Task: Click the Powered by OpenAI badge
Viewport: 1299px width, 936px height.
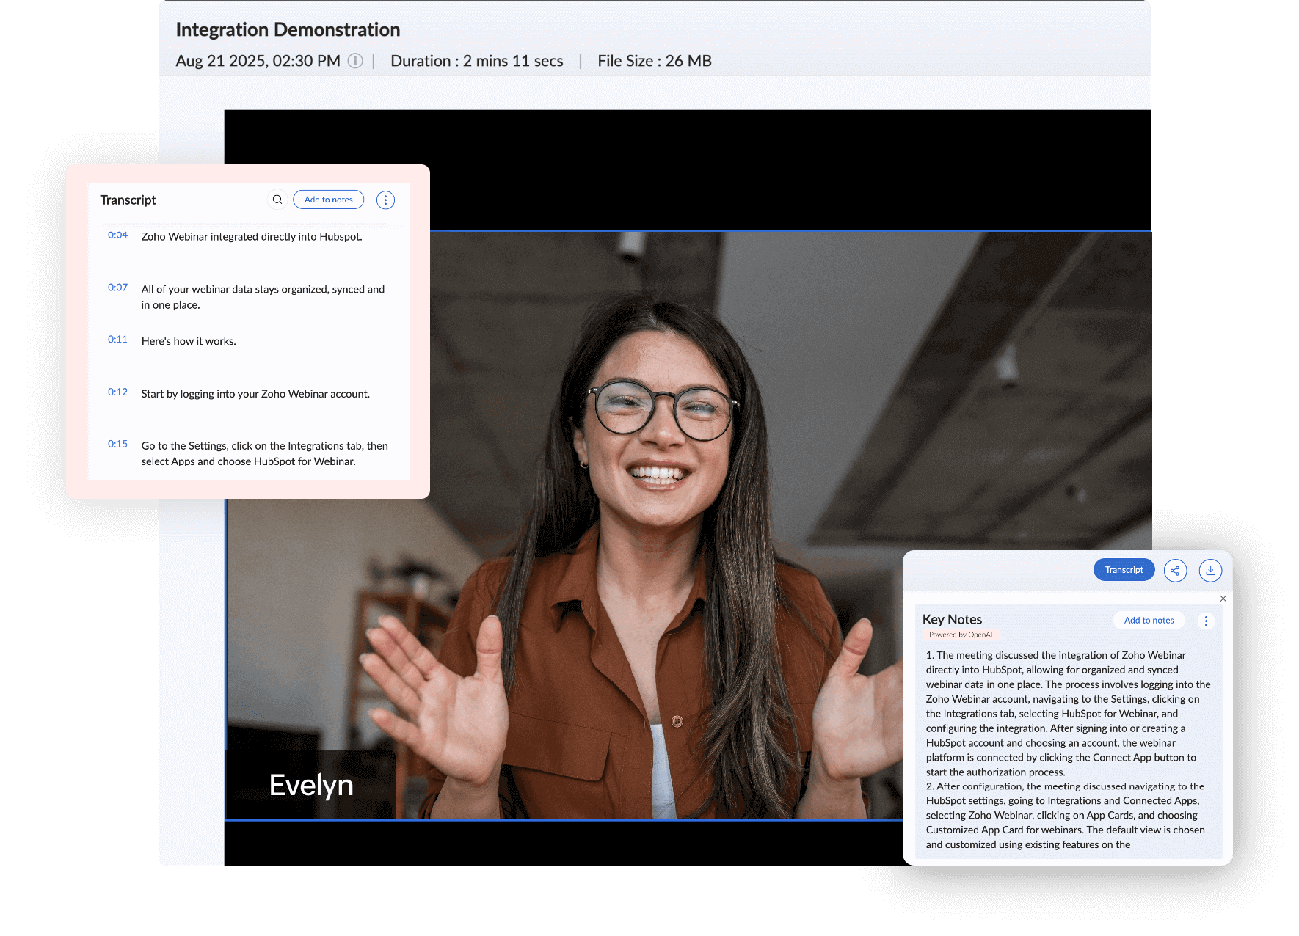Action: (960, 635)
